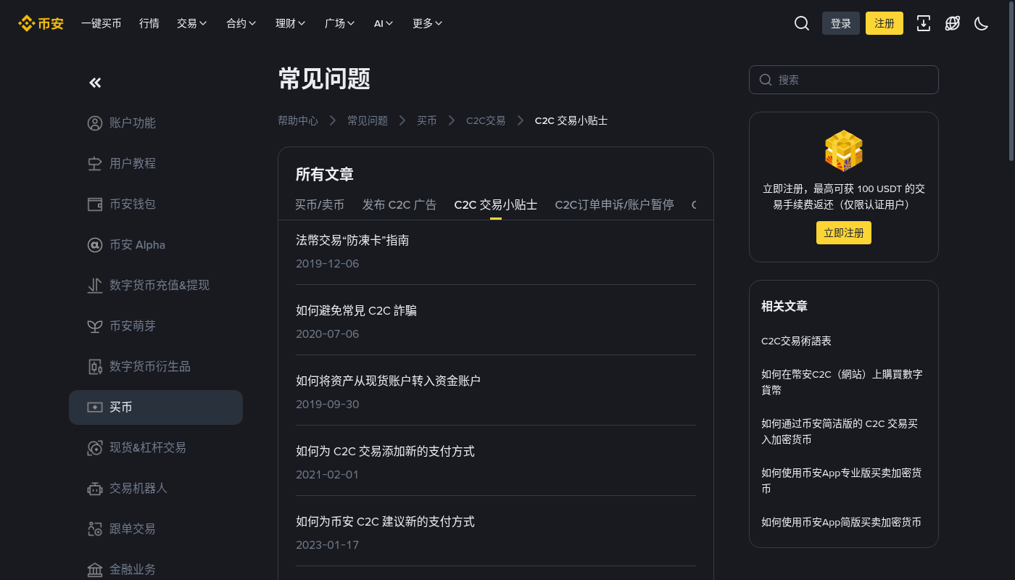Viewport: 1015px width, 580px height.
Task: Open article 法幣交易“防凍卡”指南
Action: pos(352,240)
